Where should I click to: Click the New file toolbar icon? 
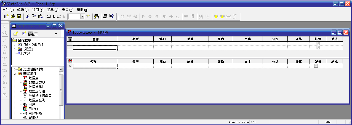6,17
